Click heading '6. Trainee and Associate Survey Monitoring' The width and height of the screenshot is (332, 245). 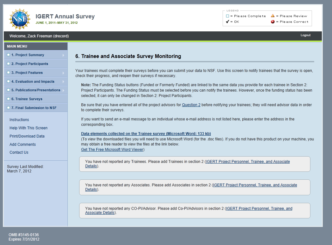128,56
